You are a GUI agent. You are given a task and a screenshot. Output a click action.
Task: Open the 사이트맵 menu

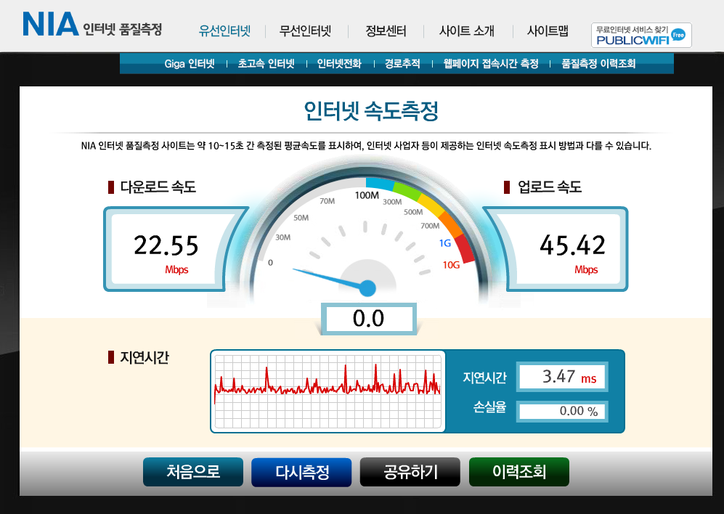click(548, 31)
